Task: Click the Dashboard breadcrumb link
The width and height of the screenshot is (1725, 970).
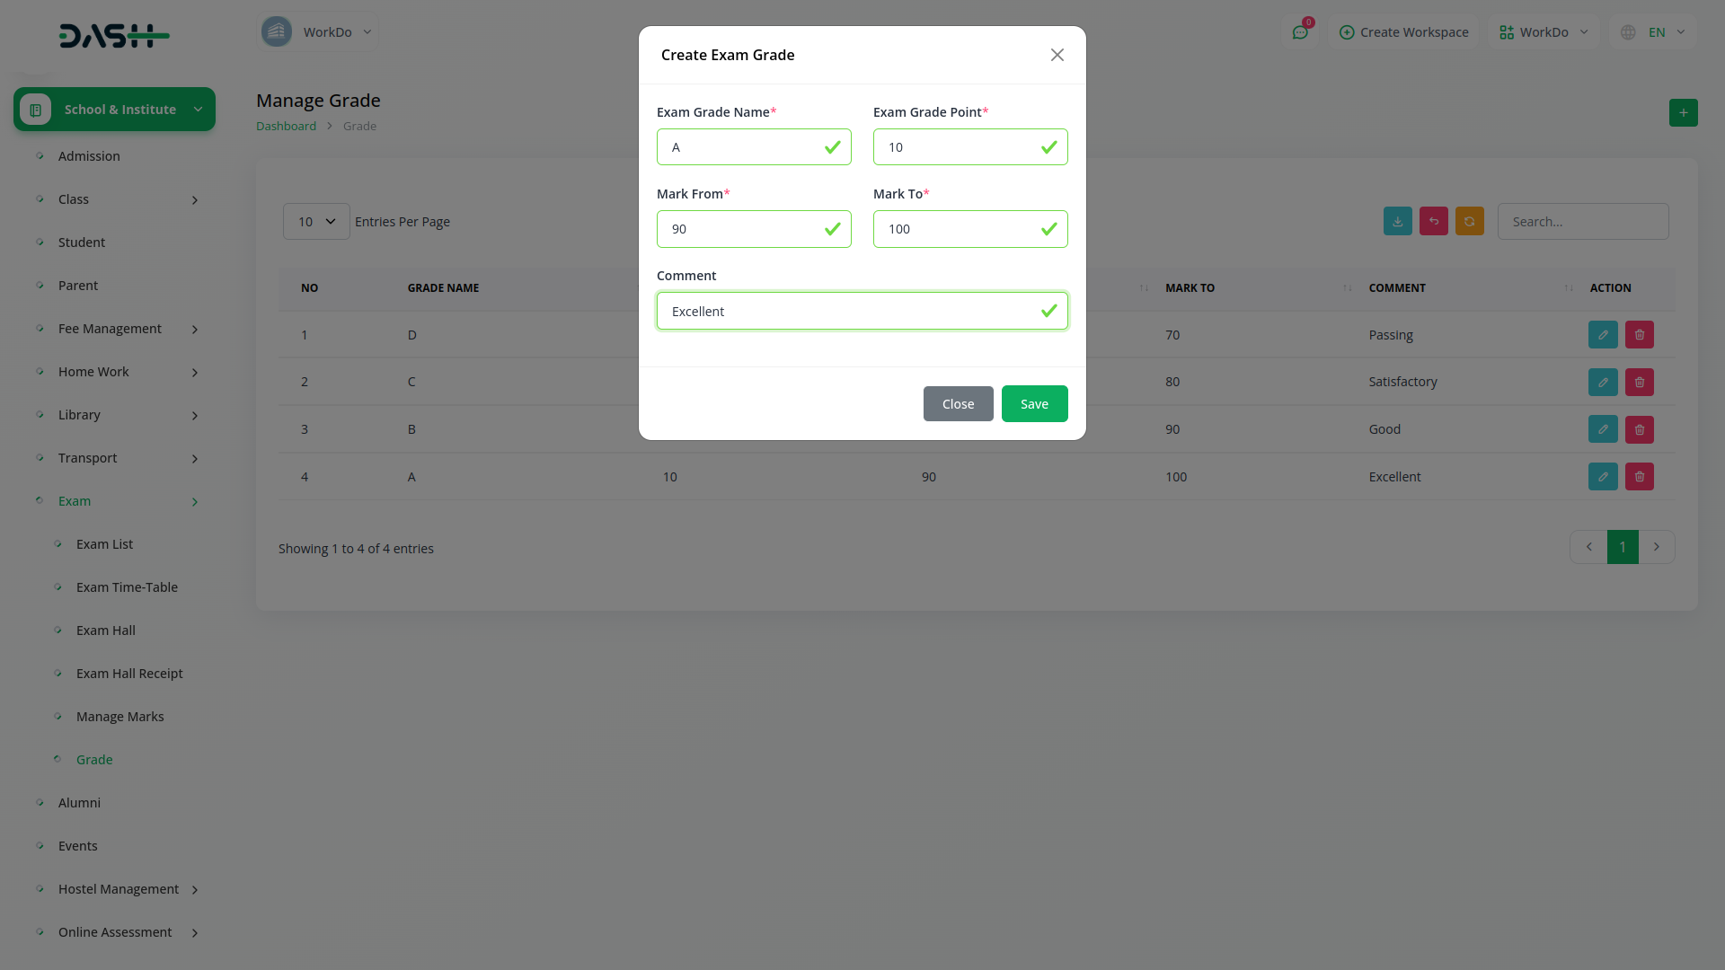Action: point(286,127)
